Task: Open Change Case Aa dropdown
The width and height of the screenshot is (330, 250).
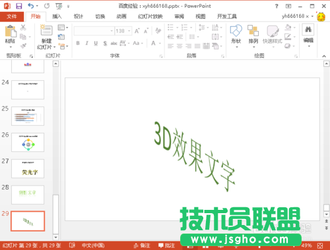Action: coord(138,43)
